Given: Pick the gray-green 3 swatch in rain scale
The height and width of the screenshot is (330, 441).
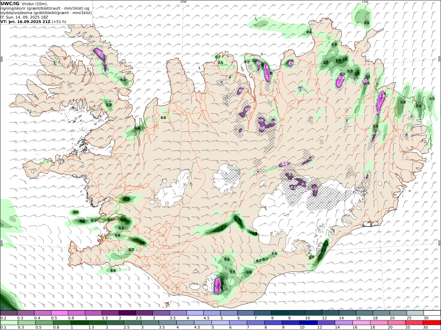Looking at the screenshot, I should [150, 323].
